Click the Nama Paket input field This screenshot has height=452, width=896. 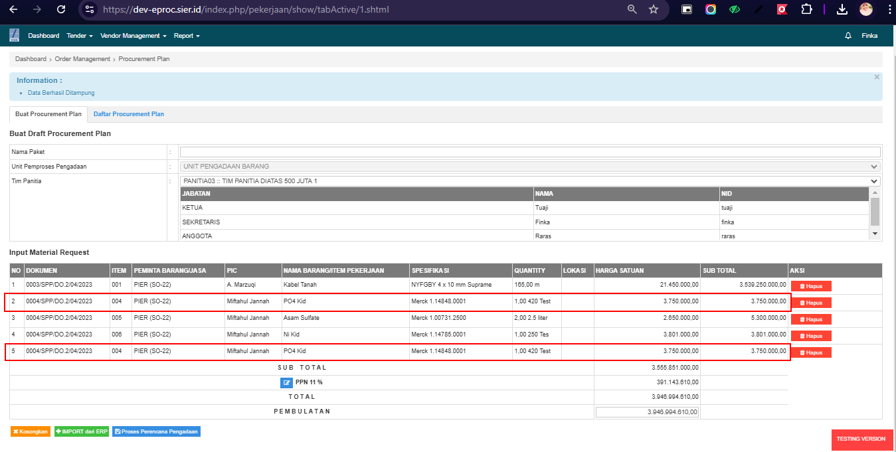coord(530,152)
